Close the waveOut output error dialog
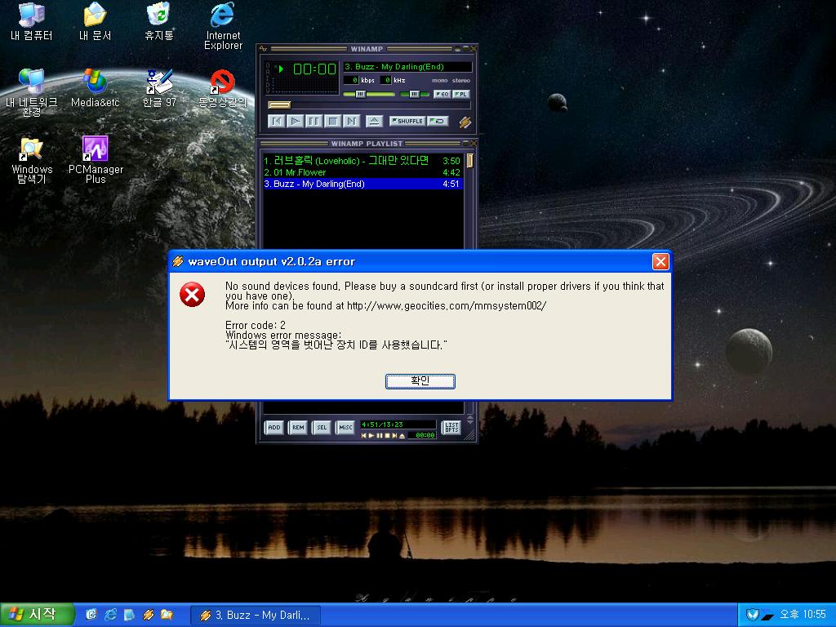 (x=660, y=262)
